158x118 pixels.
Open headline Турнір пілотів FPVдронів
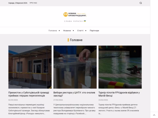coord(119,94)
